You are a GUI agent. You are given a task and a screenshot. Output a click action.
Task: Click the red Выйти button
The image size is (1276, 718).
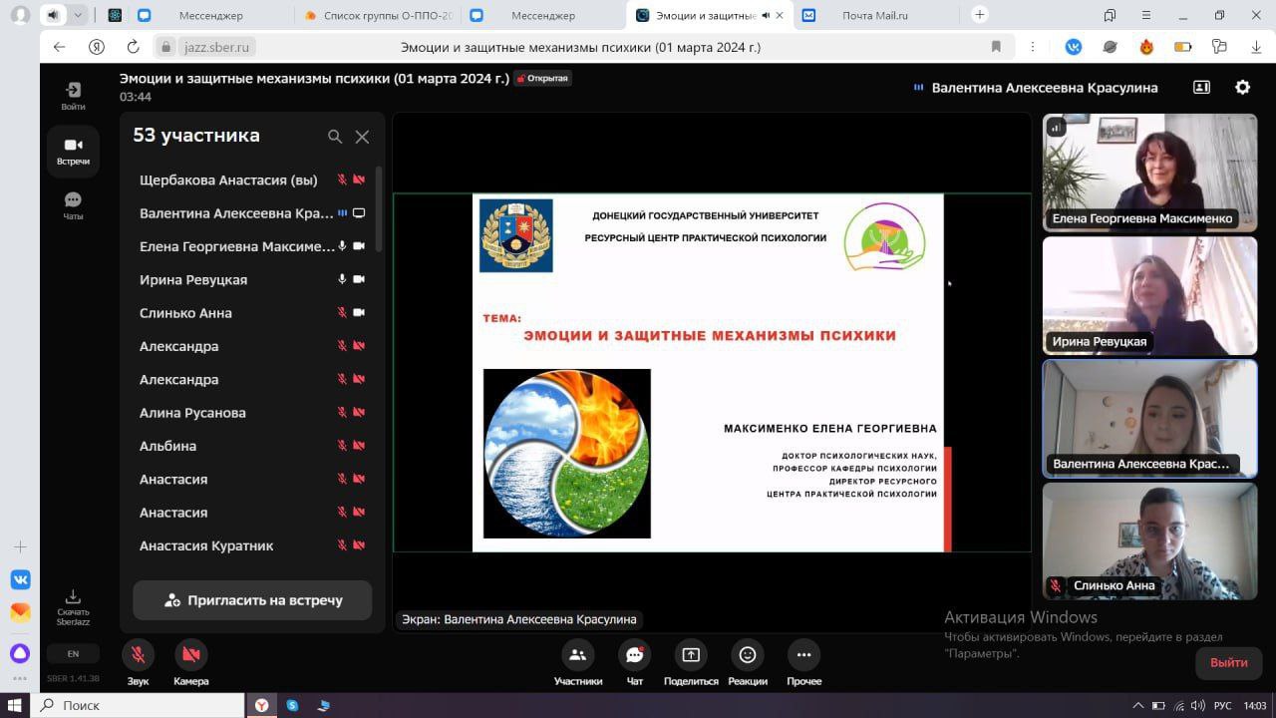[1229, 662]
